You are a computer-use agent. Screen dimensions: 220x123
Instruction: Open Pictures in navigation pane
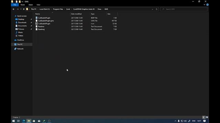[x=21, y=29]
